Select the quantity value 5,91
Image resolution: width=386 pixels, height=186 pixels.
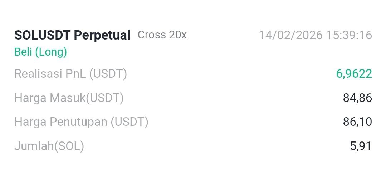tap(361, 146)
